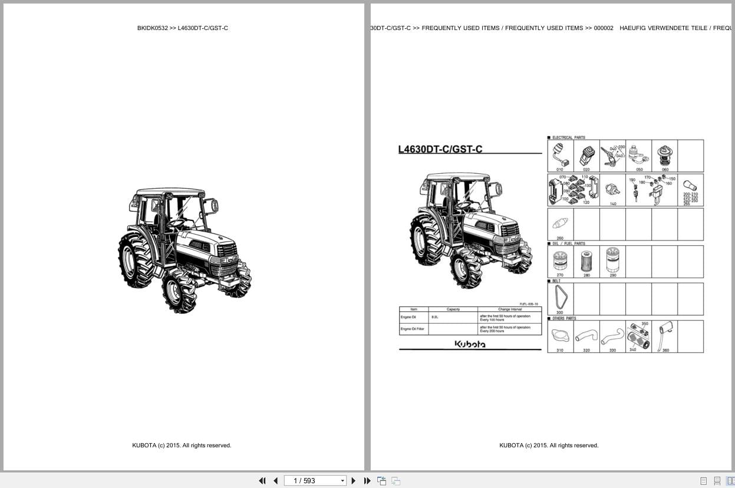Click filter element part 280
Viewport: 735px width, 488px height.
point(586,261)
